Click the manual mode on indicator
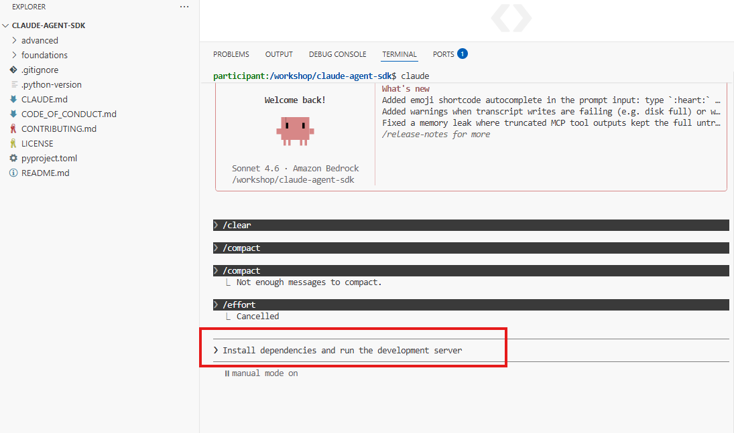The width and height of the screenshot is (734, 433). pyautogui.click(x=265, y=373)
